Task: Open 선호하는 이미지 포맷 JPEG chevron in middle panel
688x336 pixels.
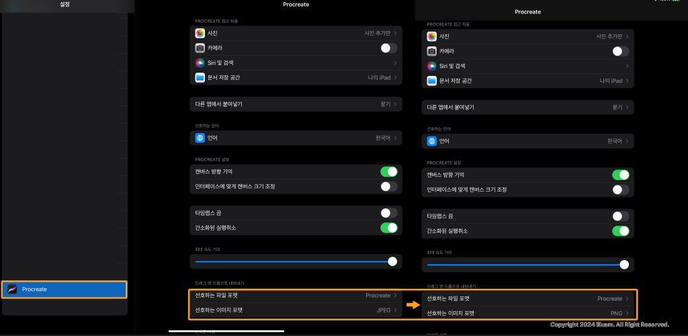Action: [395, 310]
